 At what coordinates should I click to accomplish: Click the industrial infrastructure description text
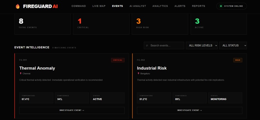[181, 80]
